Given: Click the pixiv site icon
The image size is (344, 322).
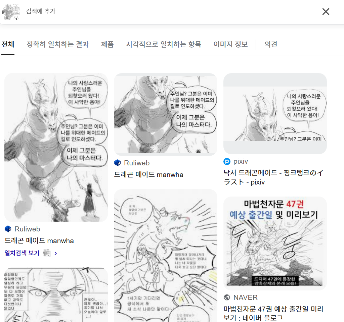Looking at the screenshot, I should tap(227, 162).
